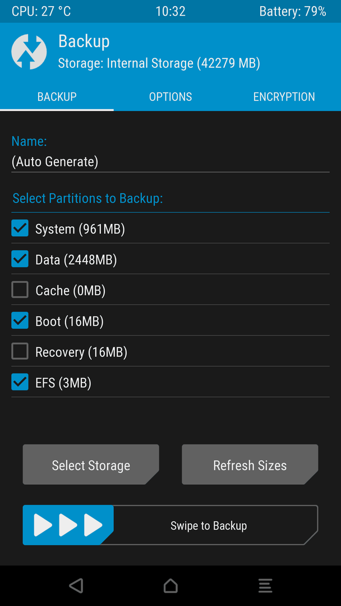341x606 pixels.
Task: Open the log menu lines icon
Action: [x=265, y=585]
